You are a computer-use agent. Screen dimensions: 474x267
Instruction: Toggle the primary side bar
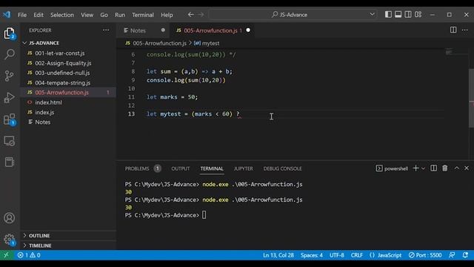(388, 15)
